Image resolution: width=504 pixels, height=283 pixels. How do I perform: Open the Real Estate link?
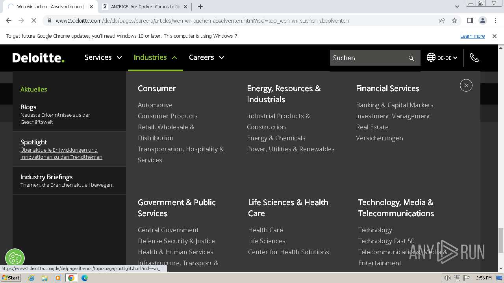coord(372,127)
